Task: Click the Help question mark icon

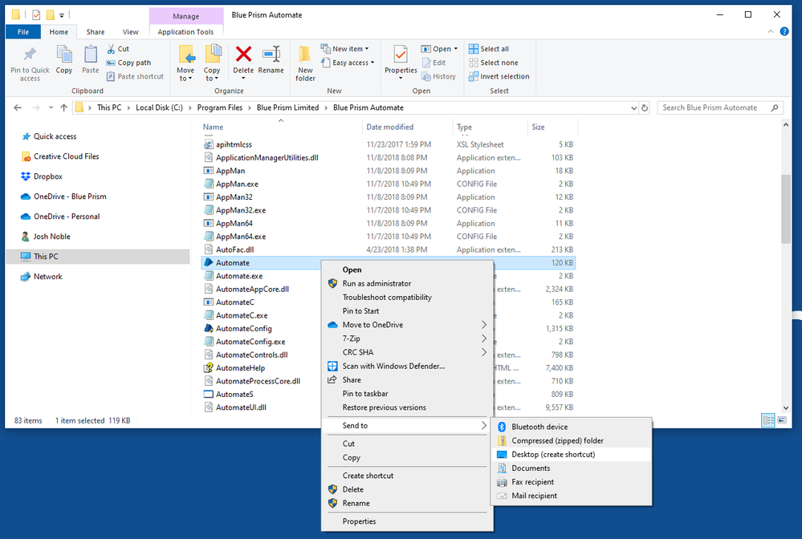Action: 784,31
